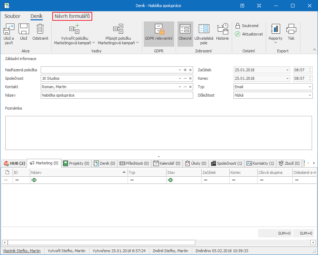This screenshot has height=255, width=318.
Task: Sort by the Stav column header
Action: (183, 172)
